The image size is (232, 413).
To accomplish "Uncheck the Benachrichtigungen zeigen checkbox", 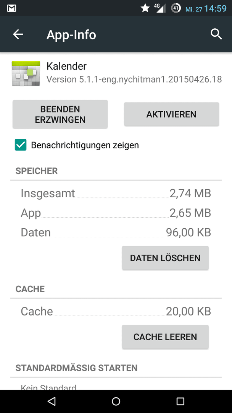I will tap(21, 145).
